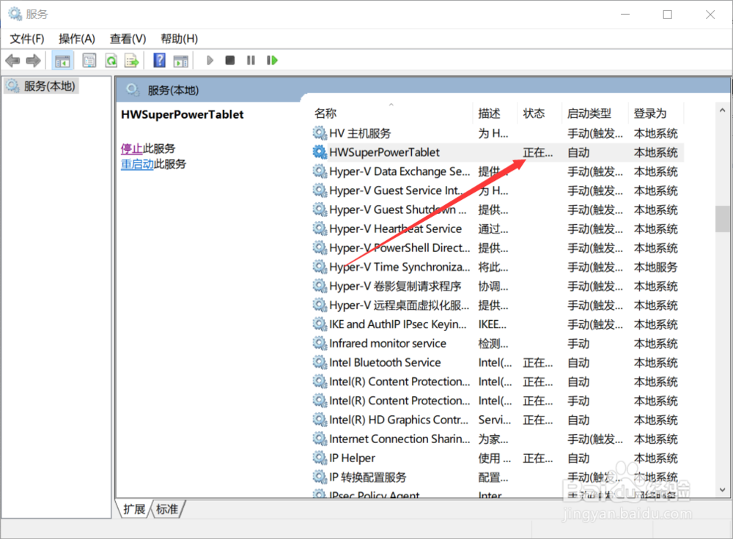Viewport: 733px width, 539px height.
Task: Stop the service with the square icon
Action: click(230, 60)
